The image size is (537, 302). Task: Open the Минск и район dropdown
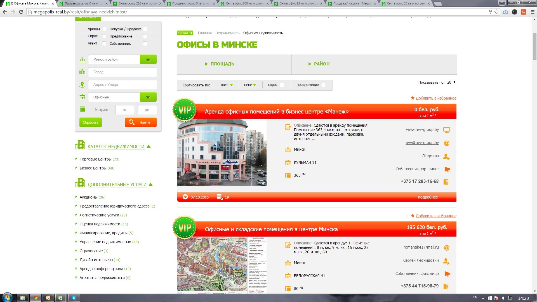click(148, 60)
